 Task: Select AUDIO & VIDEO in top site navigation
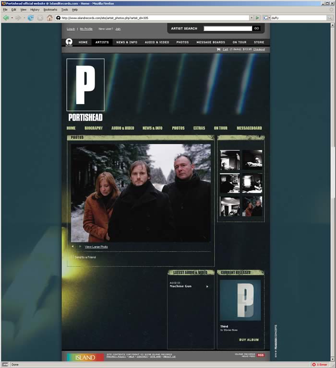point(157,42)
